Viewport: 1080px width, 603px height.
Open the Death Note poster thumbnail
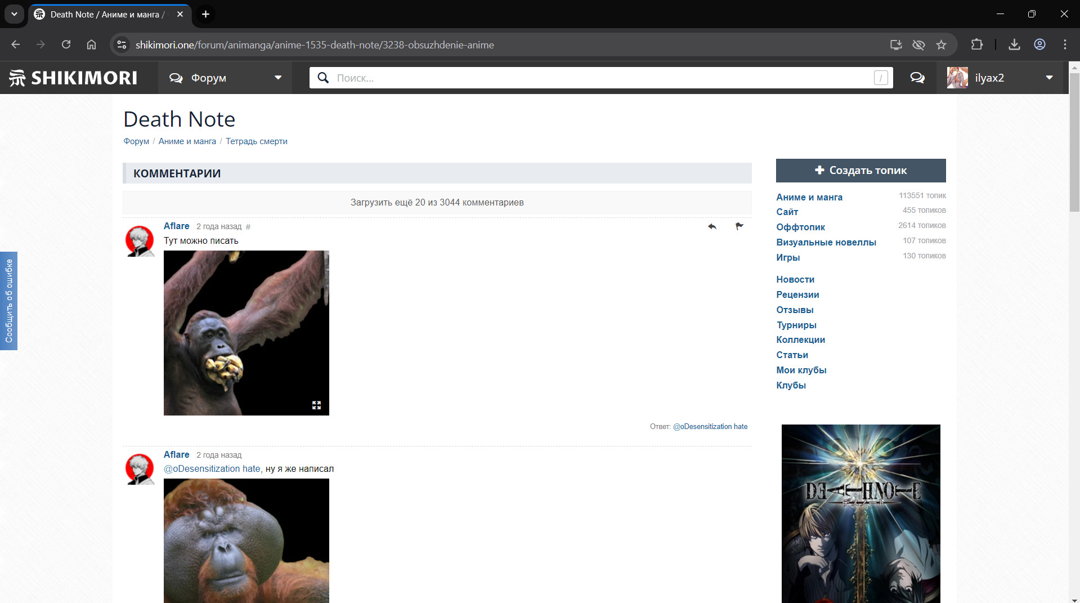pos(861,513)
